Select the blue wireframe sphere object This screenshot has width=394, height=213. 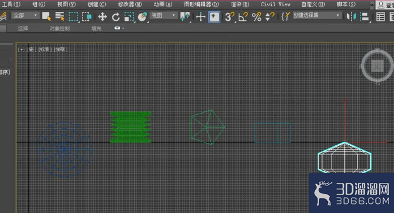(x=64, y=149)
